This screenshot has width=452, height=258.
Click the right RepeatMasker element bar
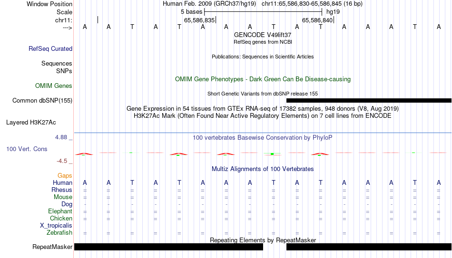[x=369, y=247]
